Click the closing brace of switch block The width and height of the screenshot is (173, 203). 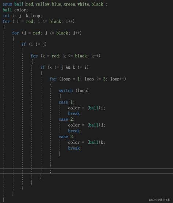tap(59, 154)
